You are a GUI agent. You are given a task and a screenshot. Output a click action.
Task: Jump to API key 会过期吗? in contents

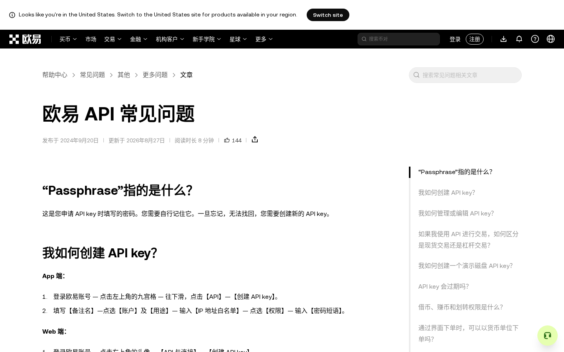[443, 287]
